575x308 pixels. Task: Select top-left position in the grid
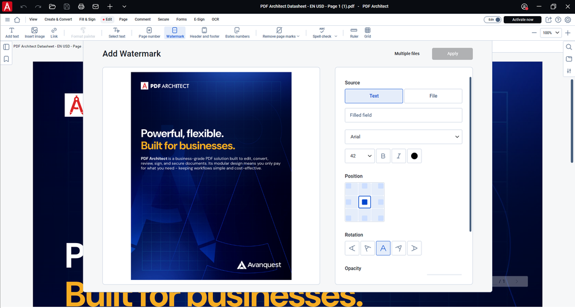pyautogui.click(x=349, y=186)
